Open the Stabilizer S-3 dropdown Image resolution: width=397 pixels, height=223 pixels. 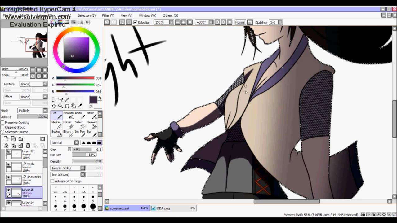[276, 22]
